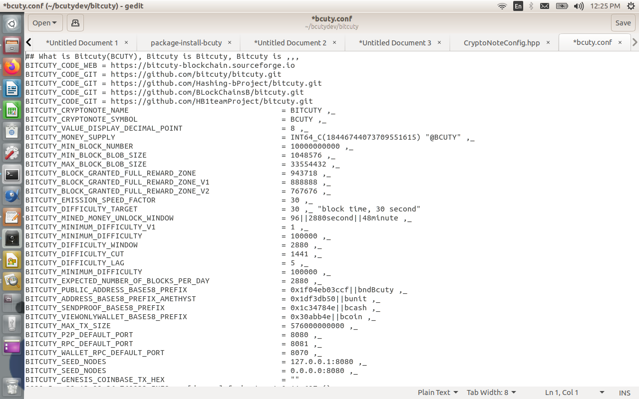Switch to the Terminal in the launcher
Screen dimensions: 639x399
pyautogui.click(x=12, y=175)
